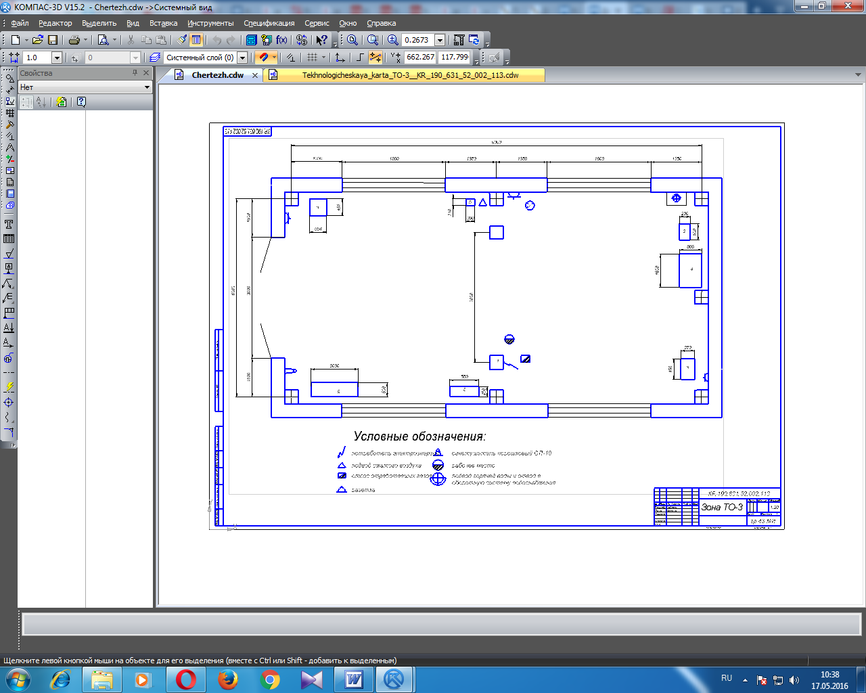Image resolution: width=866 pixels, height=693 pixels.
Task: Refresh the view with rebuild icon
Action: [474, 40]
